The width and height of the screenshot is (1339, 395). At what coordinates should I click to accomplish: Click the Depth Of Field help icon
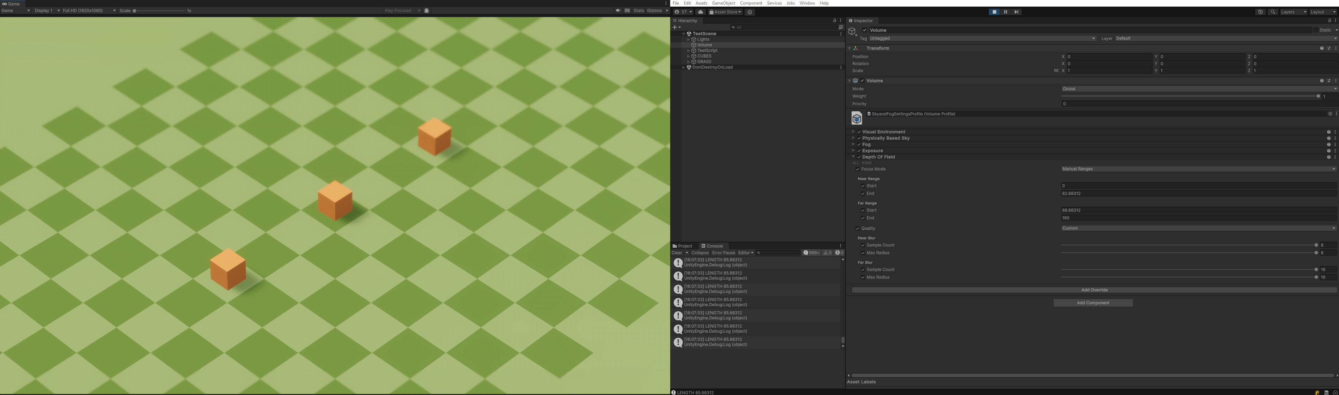[x=1329, y=156]
